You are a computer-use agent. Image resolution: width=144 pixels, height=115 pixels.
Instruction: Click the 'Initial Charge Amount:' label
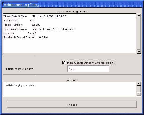[19, 69]
